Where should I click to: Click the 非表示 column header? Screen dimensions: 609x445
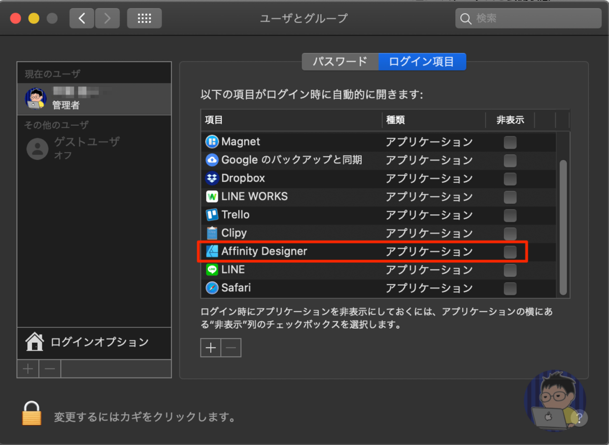[x=510, y=120]
